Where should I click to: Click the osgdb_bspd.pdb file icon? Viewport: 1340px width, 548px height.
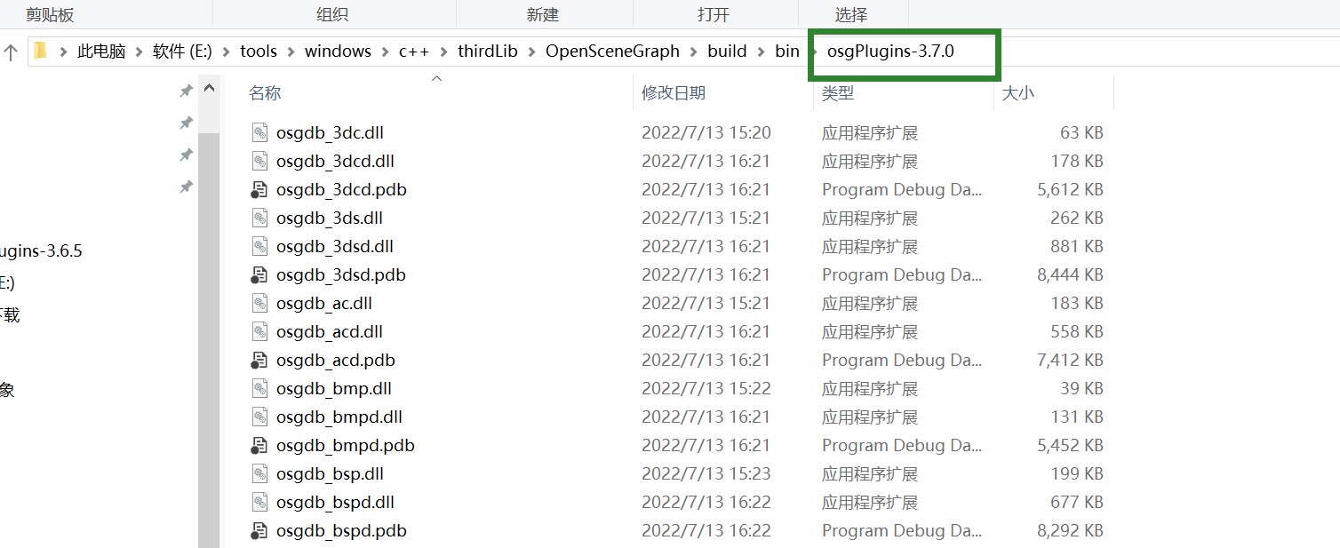[x=259, y=531]
